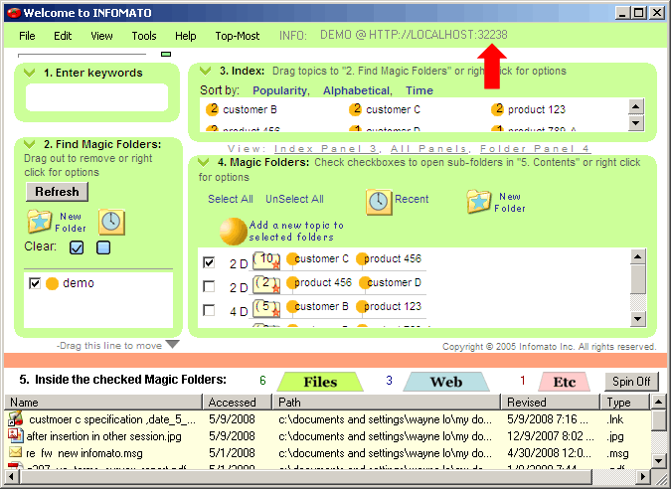671x489 pixels.
Task: Click the Select All link
Action: [x=231, y=199]
